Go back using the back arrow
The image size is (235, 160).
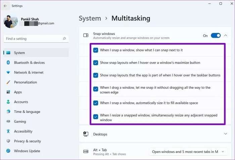pos(5,6)
